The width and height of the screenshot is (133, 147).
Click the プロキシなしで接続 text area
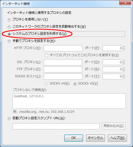(69, 101)
